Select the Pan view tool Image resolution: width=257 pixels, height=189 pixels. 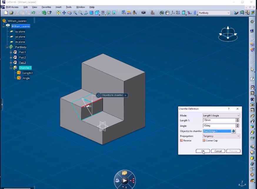click(64, 13)
